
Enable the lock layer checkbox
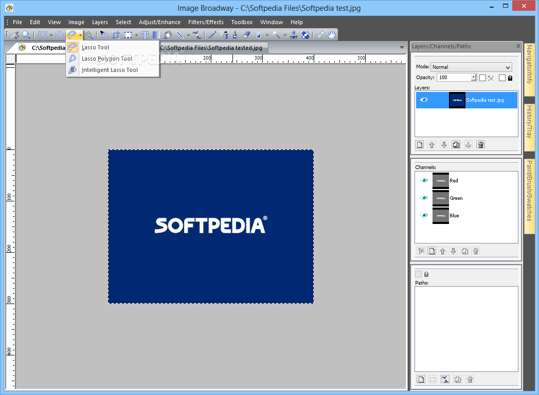point(502,78)
